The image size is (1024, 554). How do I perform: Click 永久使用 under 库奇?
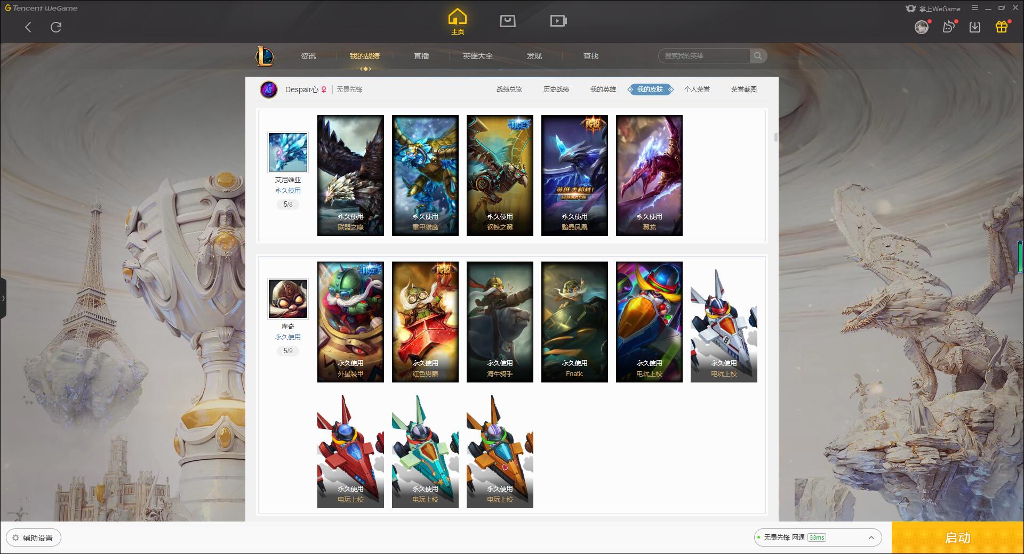coord(288,337)
